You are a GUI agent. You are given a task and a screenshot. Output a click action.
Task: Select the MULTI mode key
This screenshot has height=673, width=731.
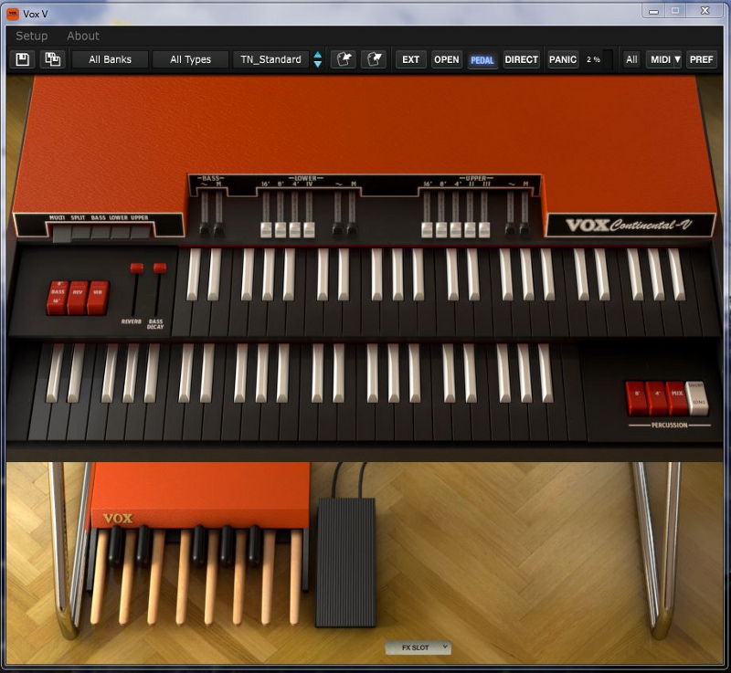click(61, 234)
